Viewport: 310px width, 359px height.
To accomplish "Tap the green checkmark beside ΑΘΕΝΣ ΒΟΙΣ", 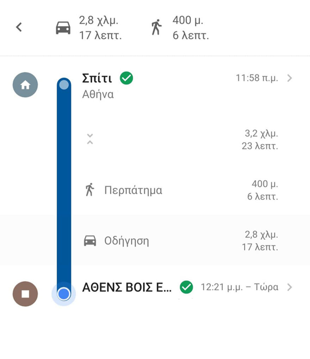I will [186, 287].
